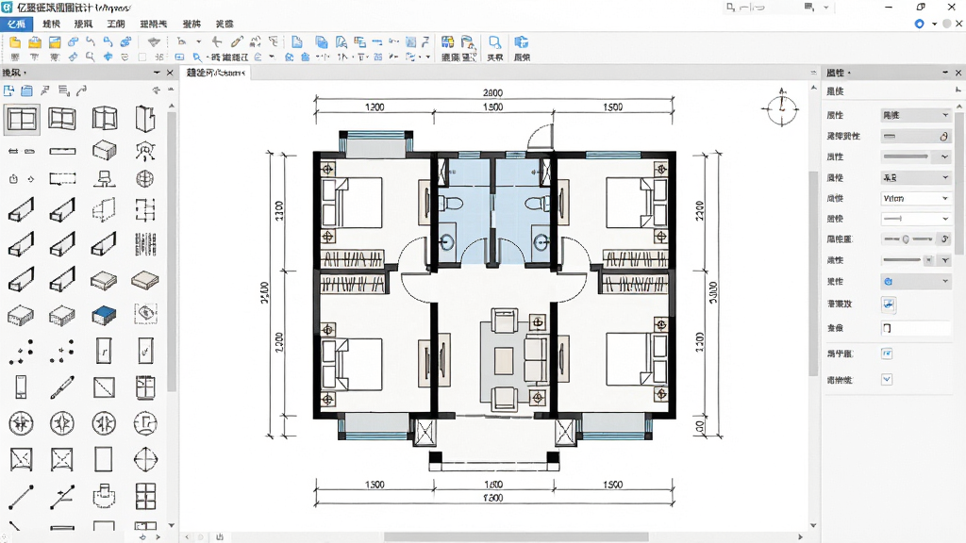The height and width of the screenshot is (543, 966).
Task: Open the small arrow menu on the shape library header
Action: [157, 73]
